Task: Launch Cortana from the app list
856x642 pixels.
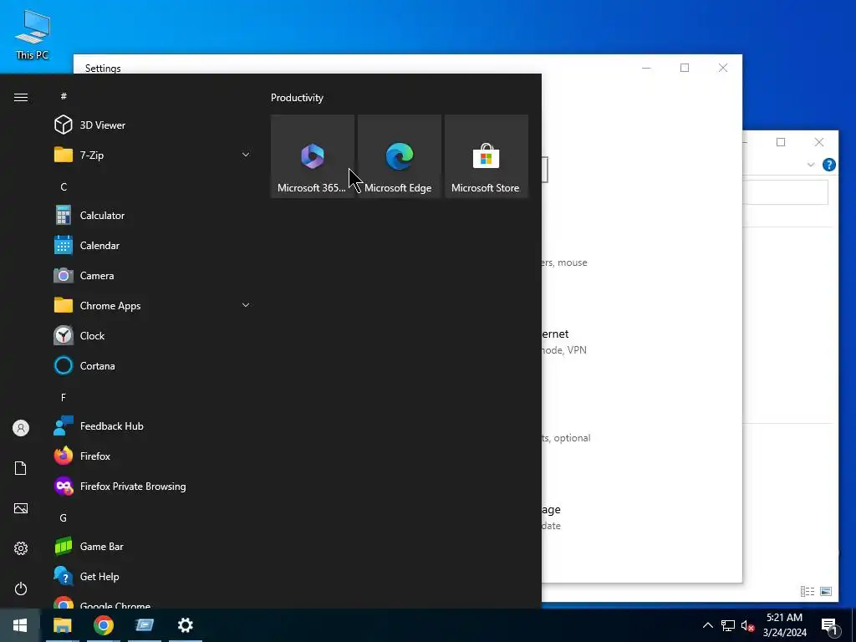Action: 153,366
